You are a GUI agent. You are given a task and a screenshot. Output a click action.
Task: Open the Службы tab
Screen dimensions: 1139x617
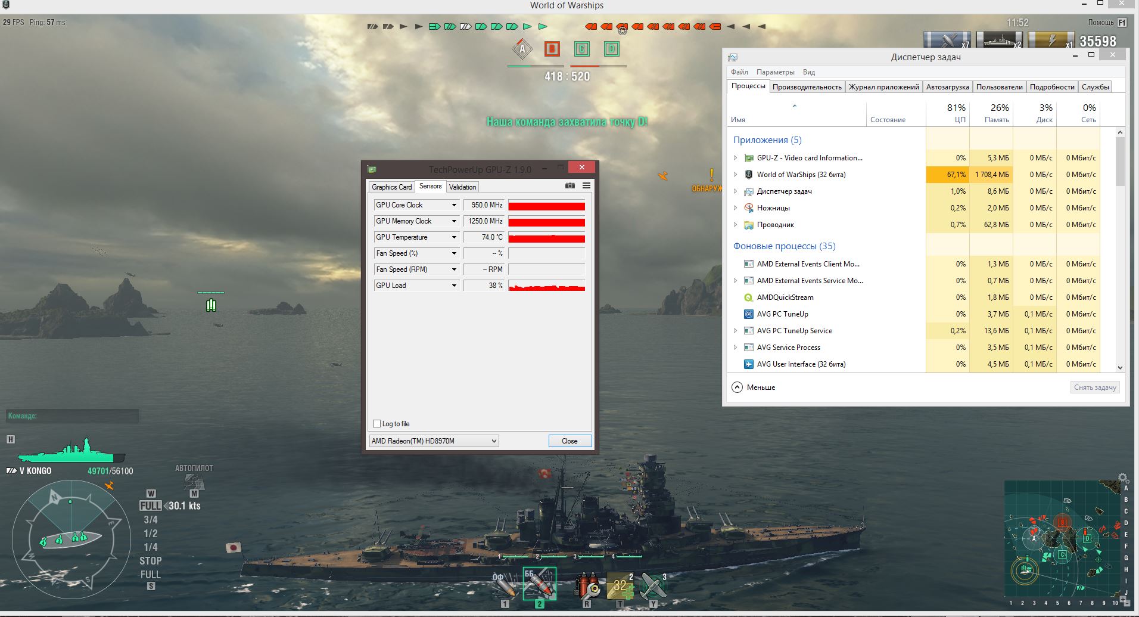(x=1095, y=87)
